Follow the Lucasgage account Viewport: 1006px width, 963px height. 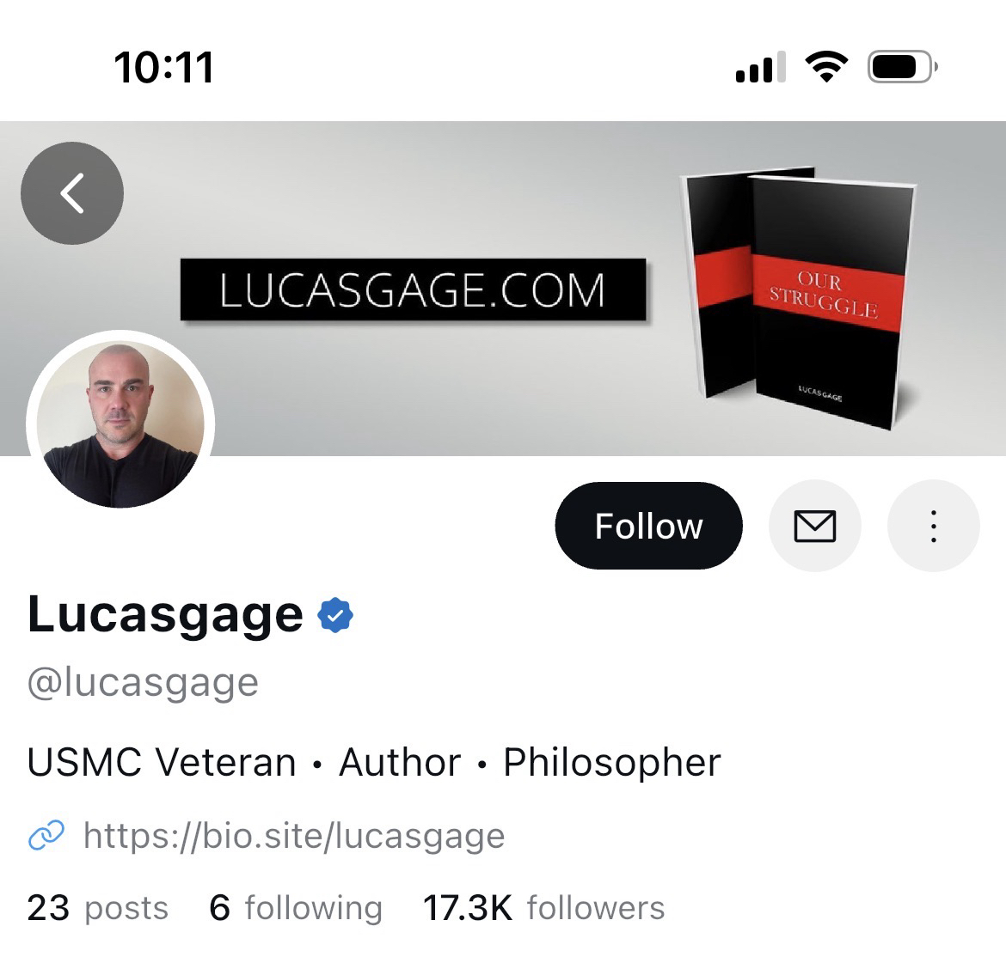point(648,526)
